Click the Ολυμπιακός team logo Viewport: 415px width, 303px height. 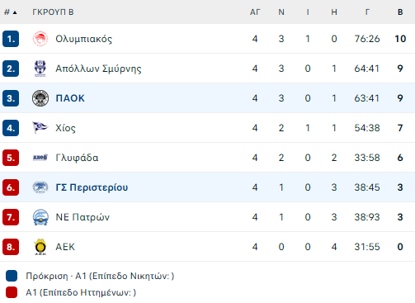pyautogui.click(x=40, y=39)
